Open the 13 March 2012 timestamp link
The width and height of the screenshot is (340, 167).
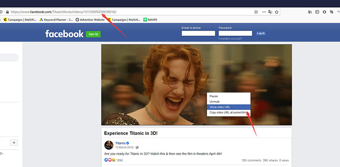[125, 148]
